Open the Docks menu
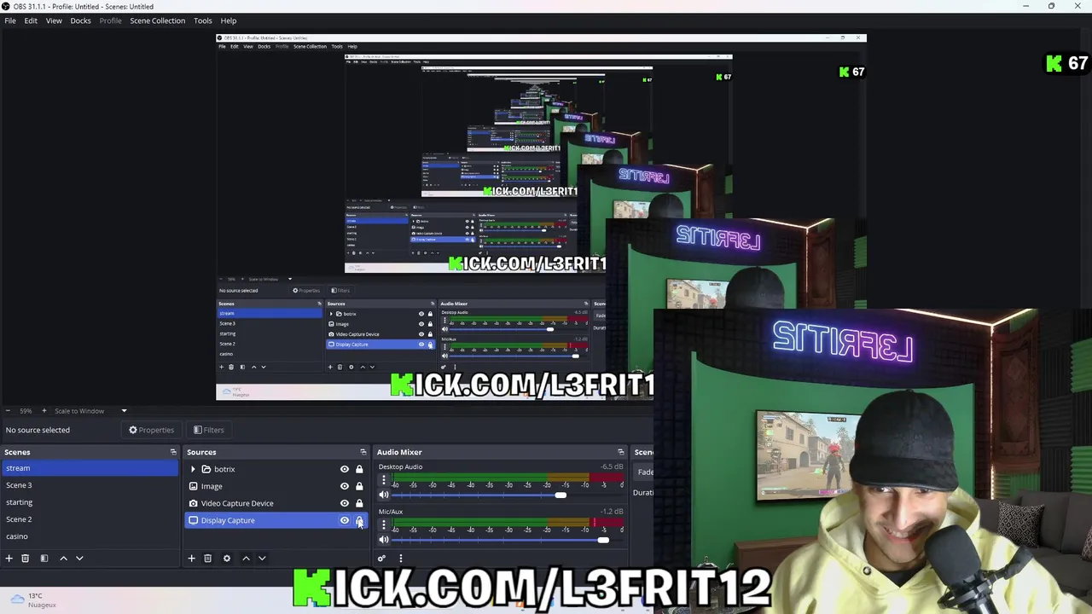 coord(80,20)
